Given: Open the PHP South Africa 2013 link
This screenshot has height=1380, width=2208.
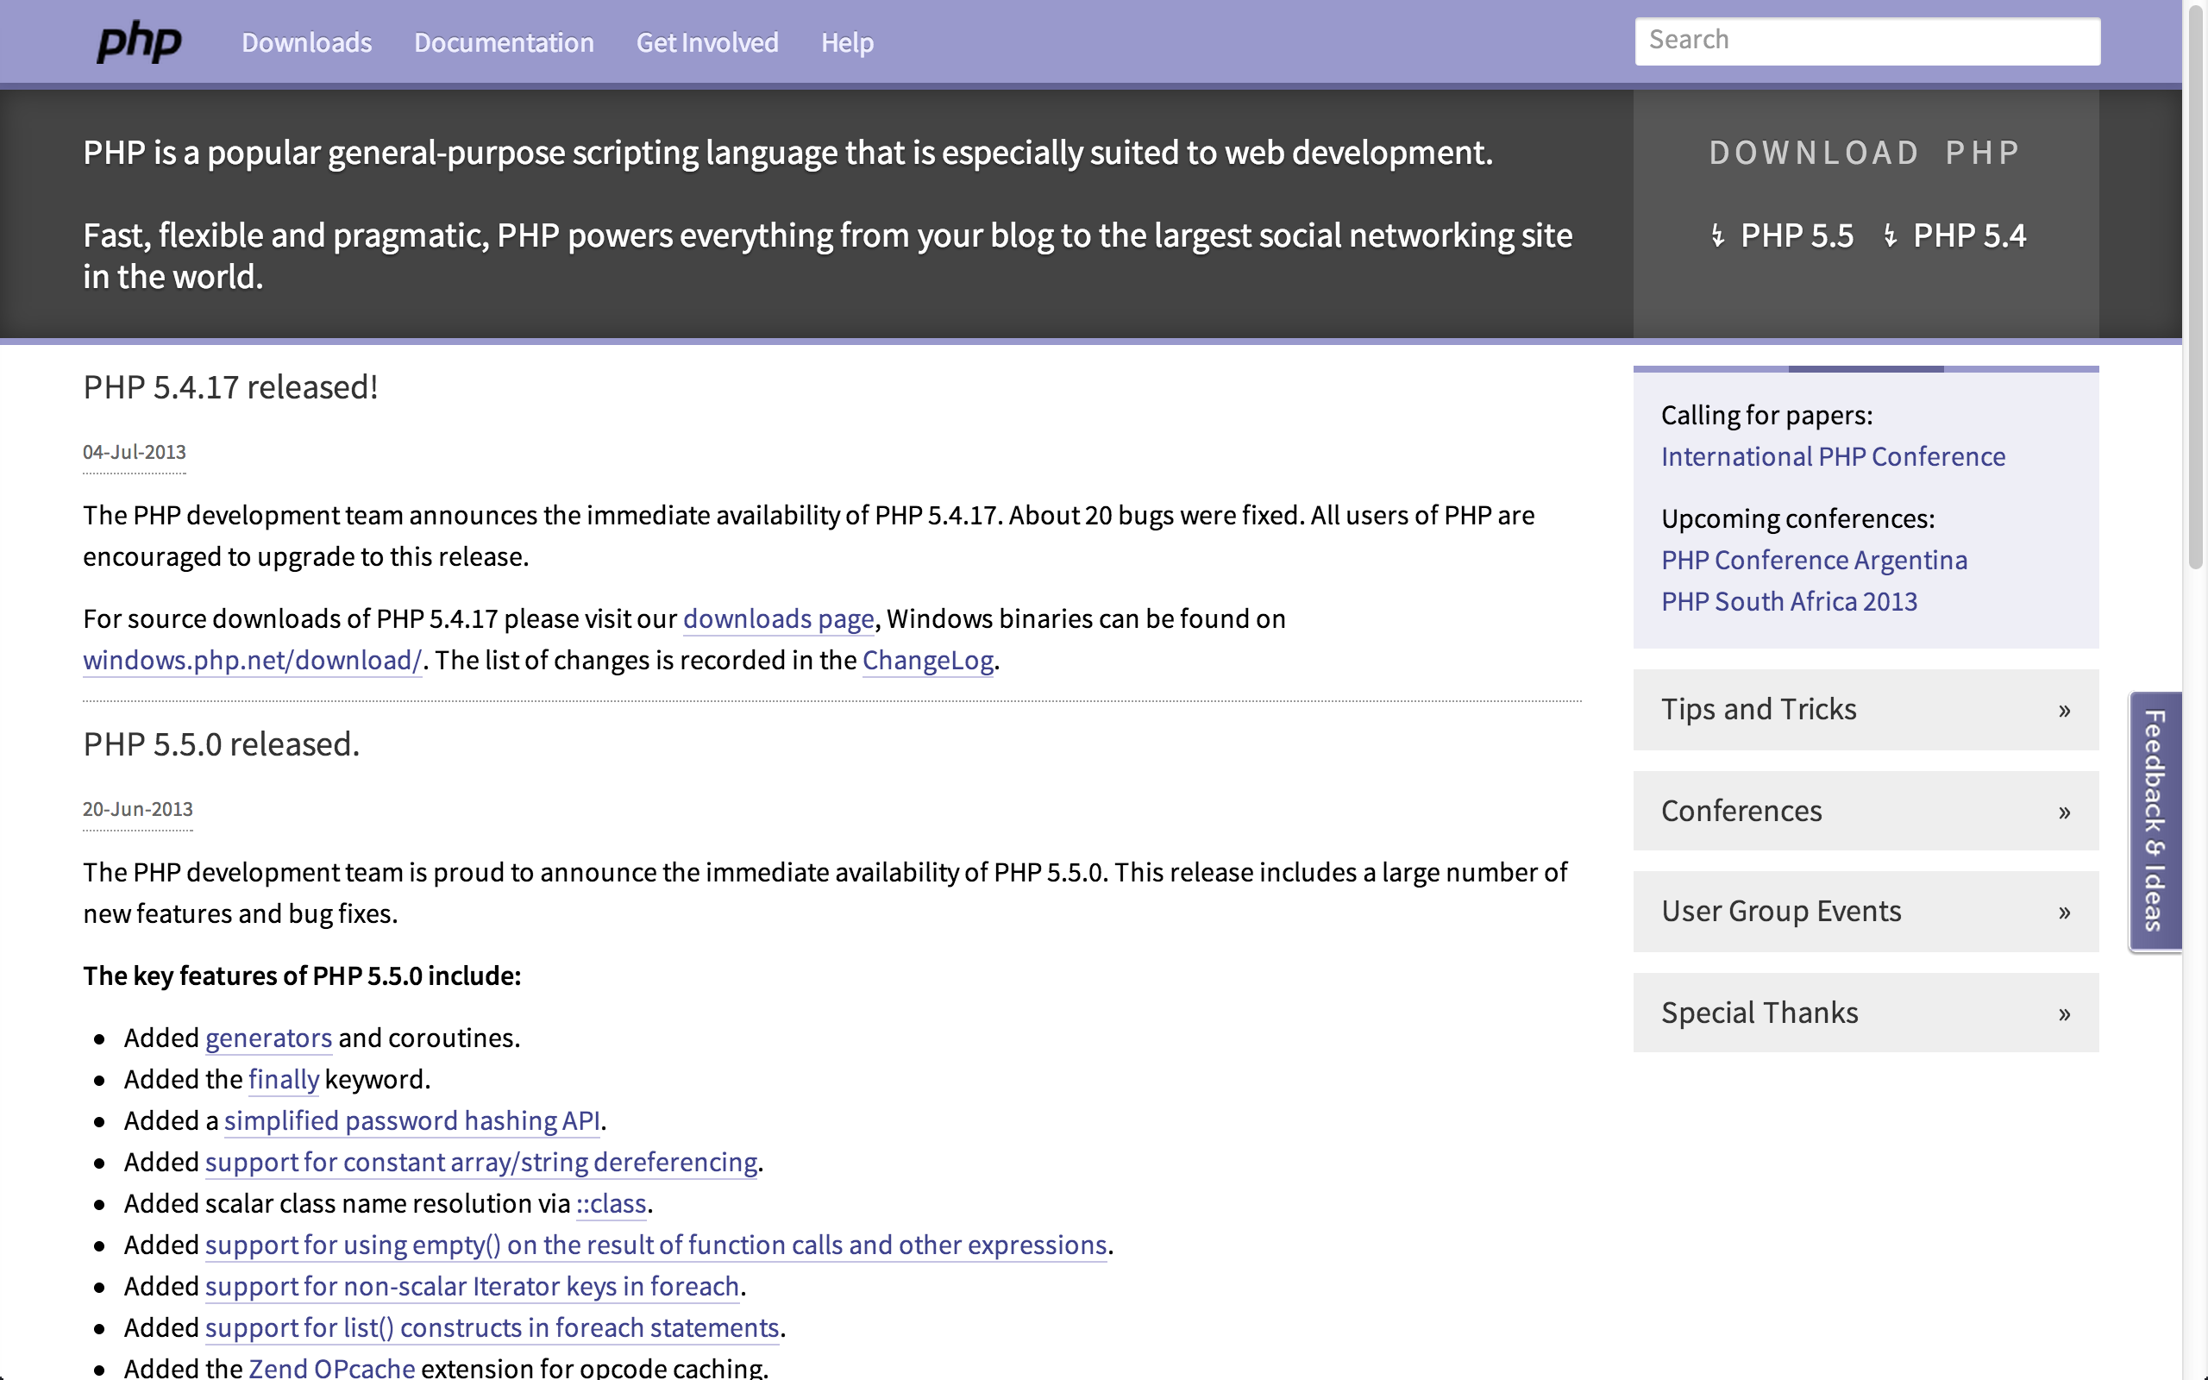Looking at the screenshot, I should pyautogui.click(x=1788, y=601).
